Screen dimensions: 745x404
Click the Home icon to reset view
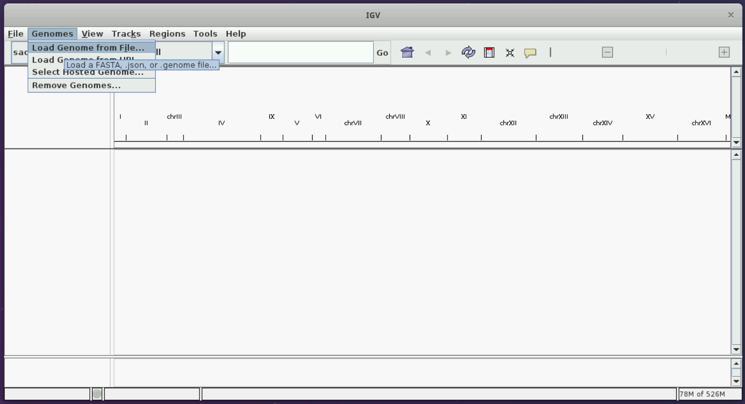pos(407,52)
